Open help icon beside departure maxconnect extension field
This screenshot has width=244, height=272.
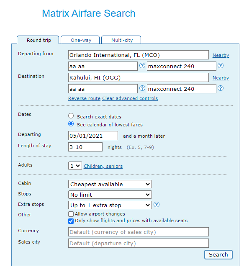click(x=221, y=66)
